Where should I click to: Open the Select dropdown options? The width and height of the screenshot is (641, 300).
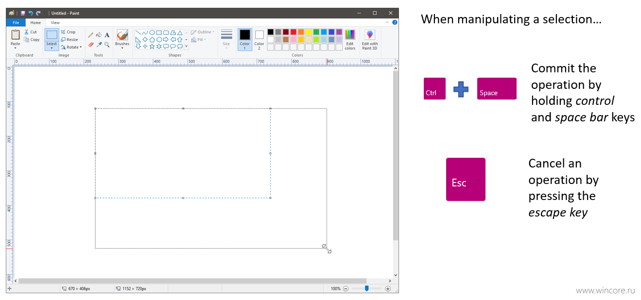(x=52, y=48)
